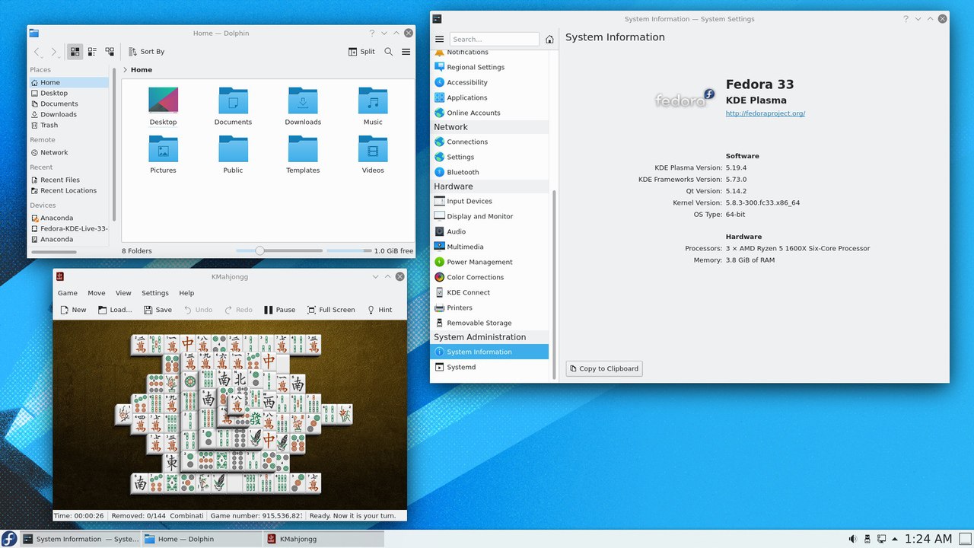
Task: Select Network under Remote in Dolphin
Action: tap(69, 152)
